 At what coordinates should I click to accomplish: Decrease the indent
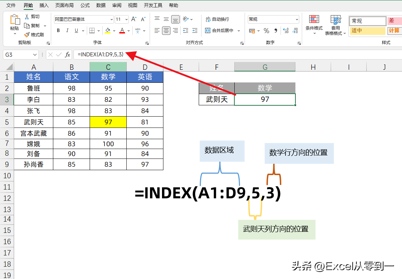coord(186,31)
